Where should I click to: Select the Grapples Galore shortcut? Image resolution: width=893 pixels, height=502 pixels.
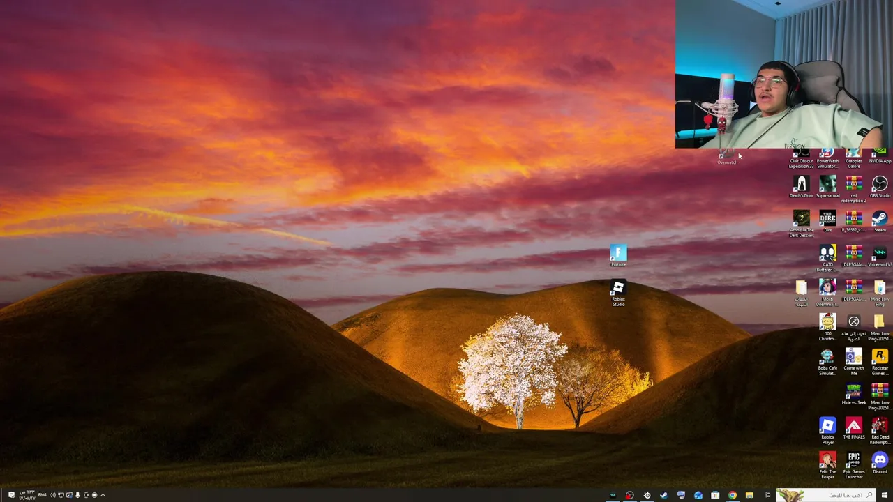[x=854, y=159]
